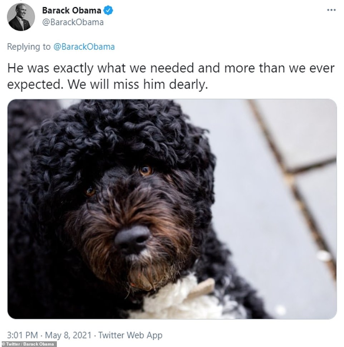This screenshot has width=344, height=347.
Task: Follow the blue @BarackObama mention after Replying to
Action: (x=84, y=47)
